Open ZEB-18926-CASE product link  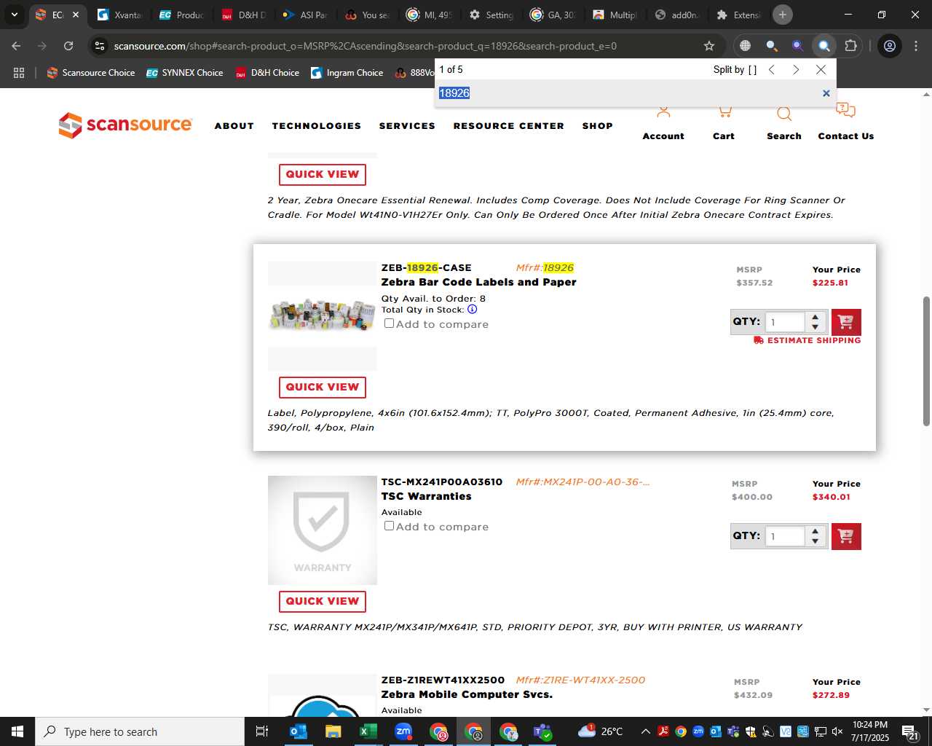[x=427, y=268]
